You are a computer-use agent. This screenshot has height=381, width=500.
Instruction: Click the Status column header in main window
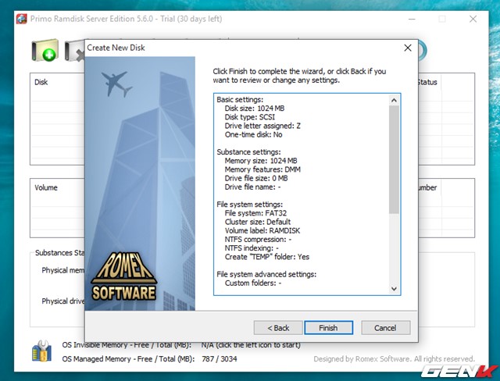427,82
